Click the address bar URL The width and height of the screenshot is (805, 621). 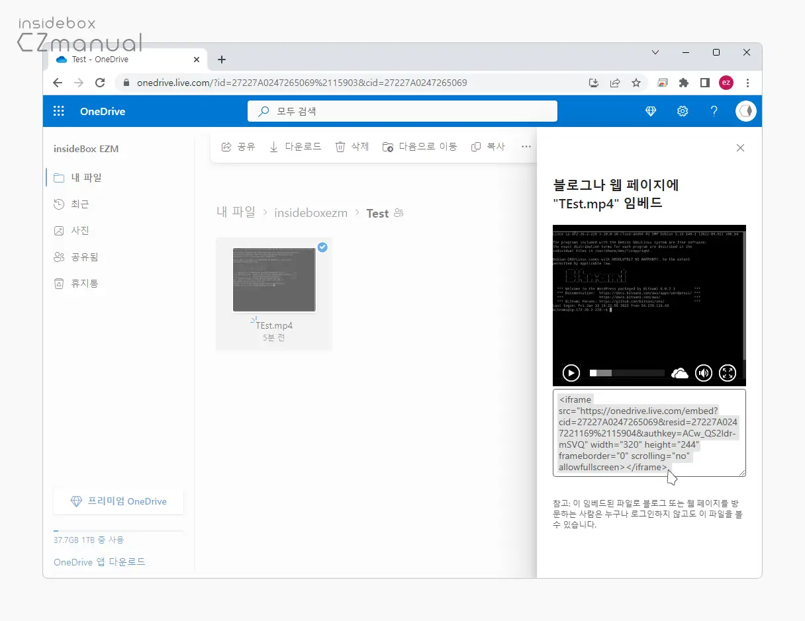pos(302,83)
